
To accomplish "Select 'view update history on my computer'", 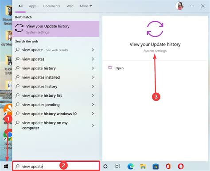I will (x=56, y=125).
